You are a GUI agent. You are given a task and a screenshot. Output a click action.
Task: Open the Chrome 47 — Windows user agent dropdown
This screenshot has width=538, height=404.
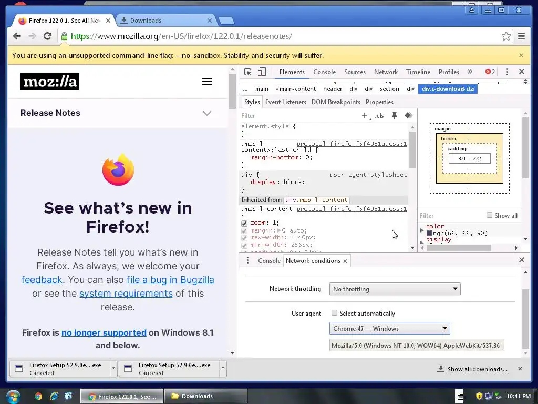(x=389, y=328)
